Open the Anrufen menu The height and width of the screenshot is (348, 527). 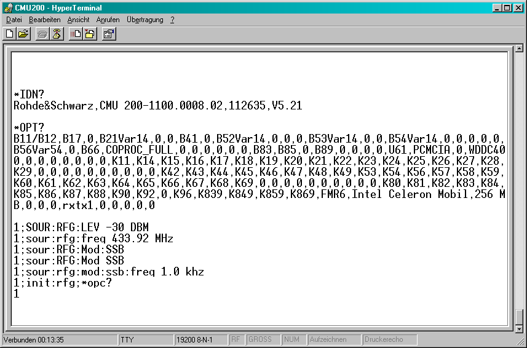(x=108, y=20)
